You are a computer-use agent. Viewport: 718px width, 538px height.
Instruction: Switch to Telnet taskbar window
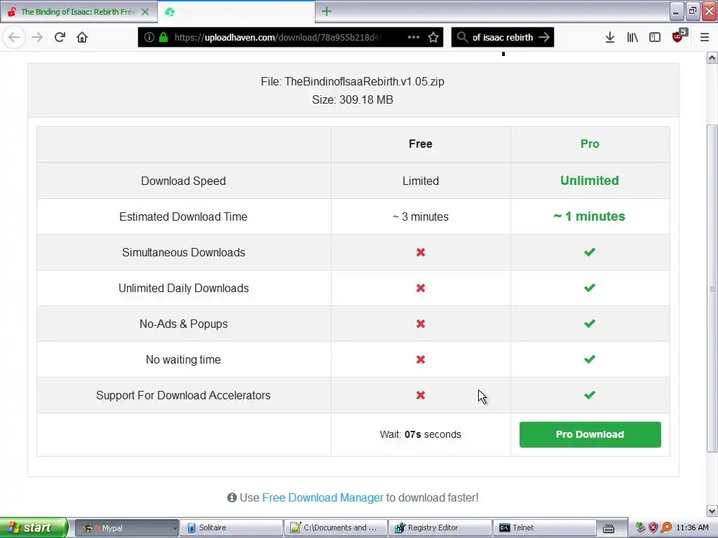pos(544,528)
